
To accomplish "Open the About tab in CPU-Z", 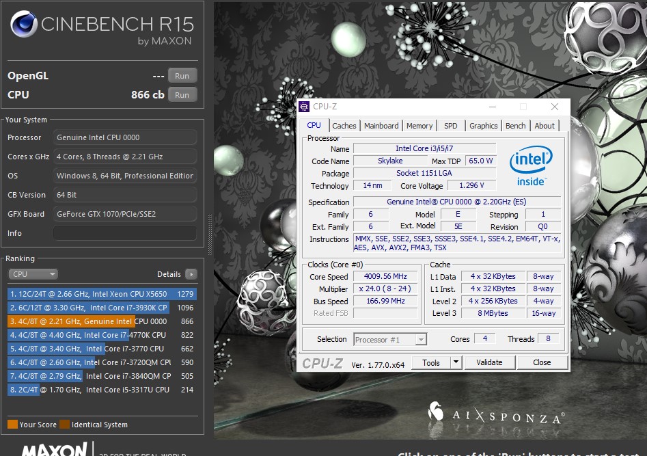I will click(545, 126).
